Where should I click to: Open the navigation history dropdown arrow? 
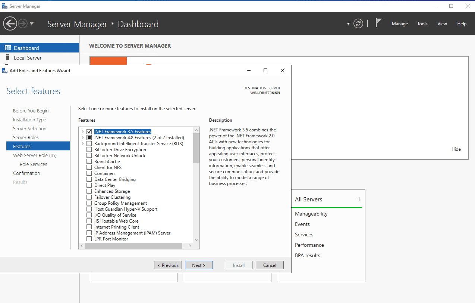coord(32,24)
